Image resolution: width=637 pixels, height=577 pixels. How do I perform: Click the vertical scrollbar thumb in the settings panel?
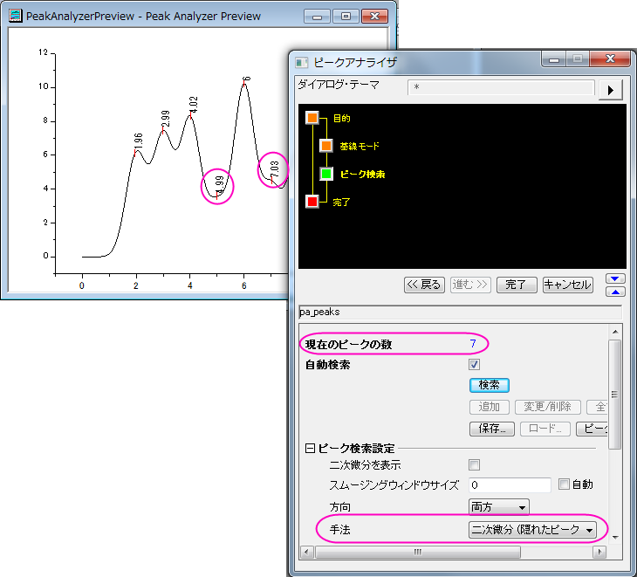(x=615, y=395)
